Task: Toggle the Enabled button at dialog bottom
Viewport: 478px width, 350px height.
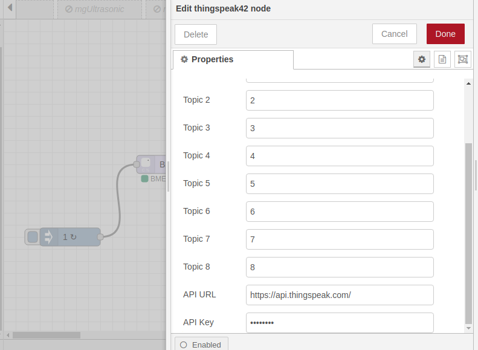Action: (201, 345)
